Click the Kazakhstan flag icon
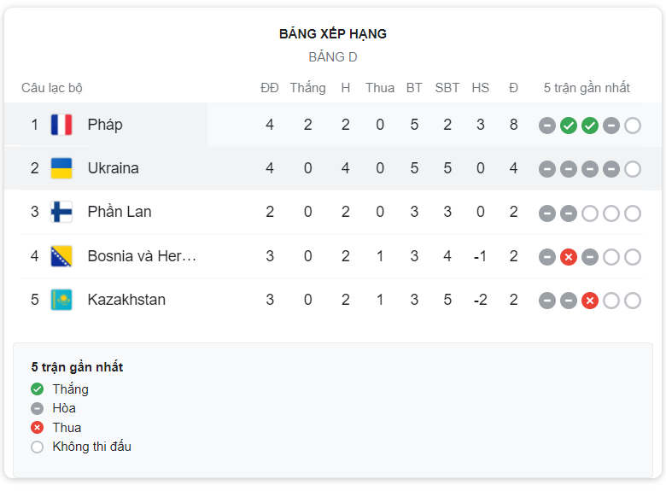This screenshot has height=491, width=666. click(61, 300)
